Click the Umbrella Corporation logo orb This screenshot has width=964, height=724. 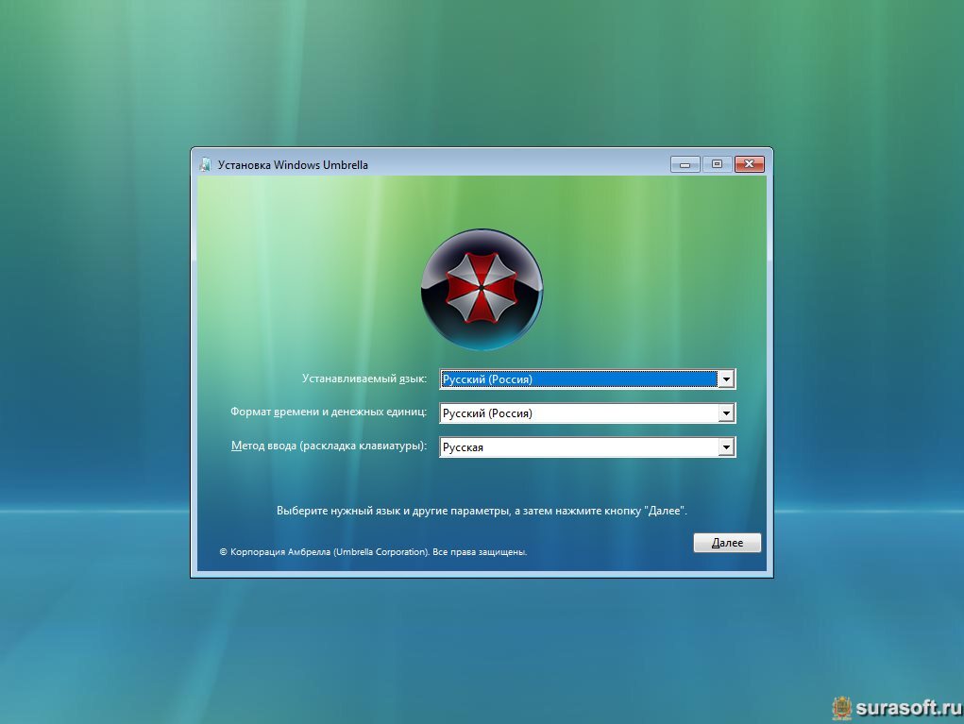point(482,290)
